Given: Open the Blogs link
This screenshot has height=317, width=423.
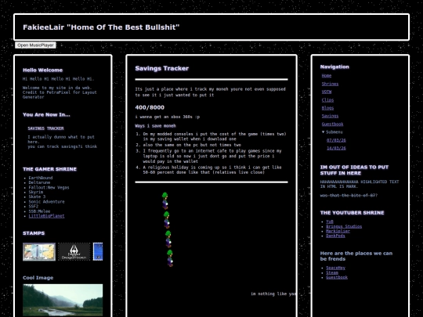Looking at the screenshot, I should pyautogui.click(x=327, y=108).
